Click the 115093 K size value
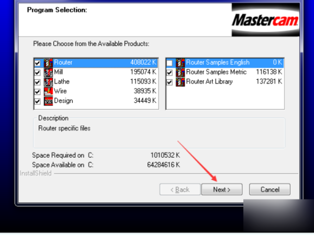This screenshot has height=235, width=314. point(143,81)
